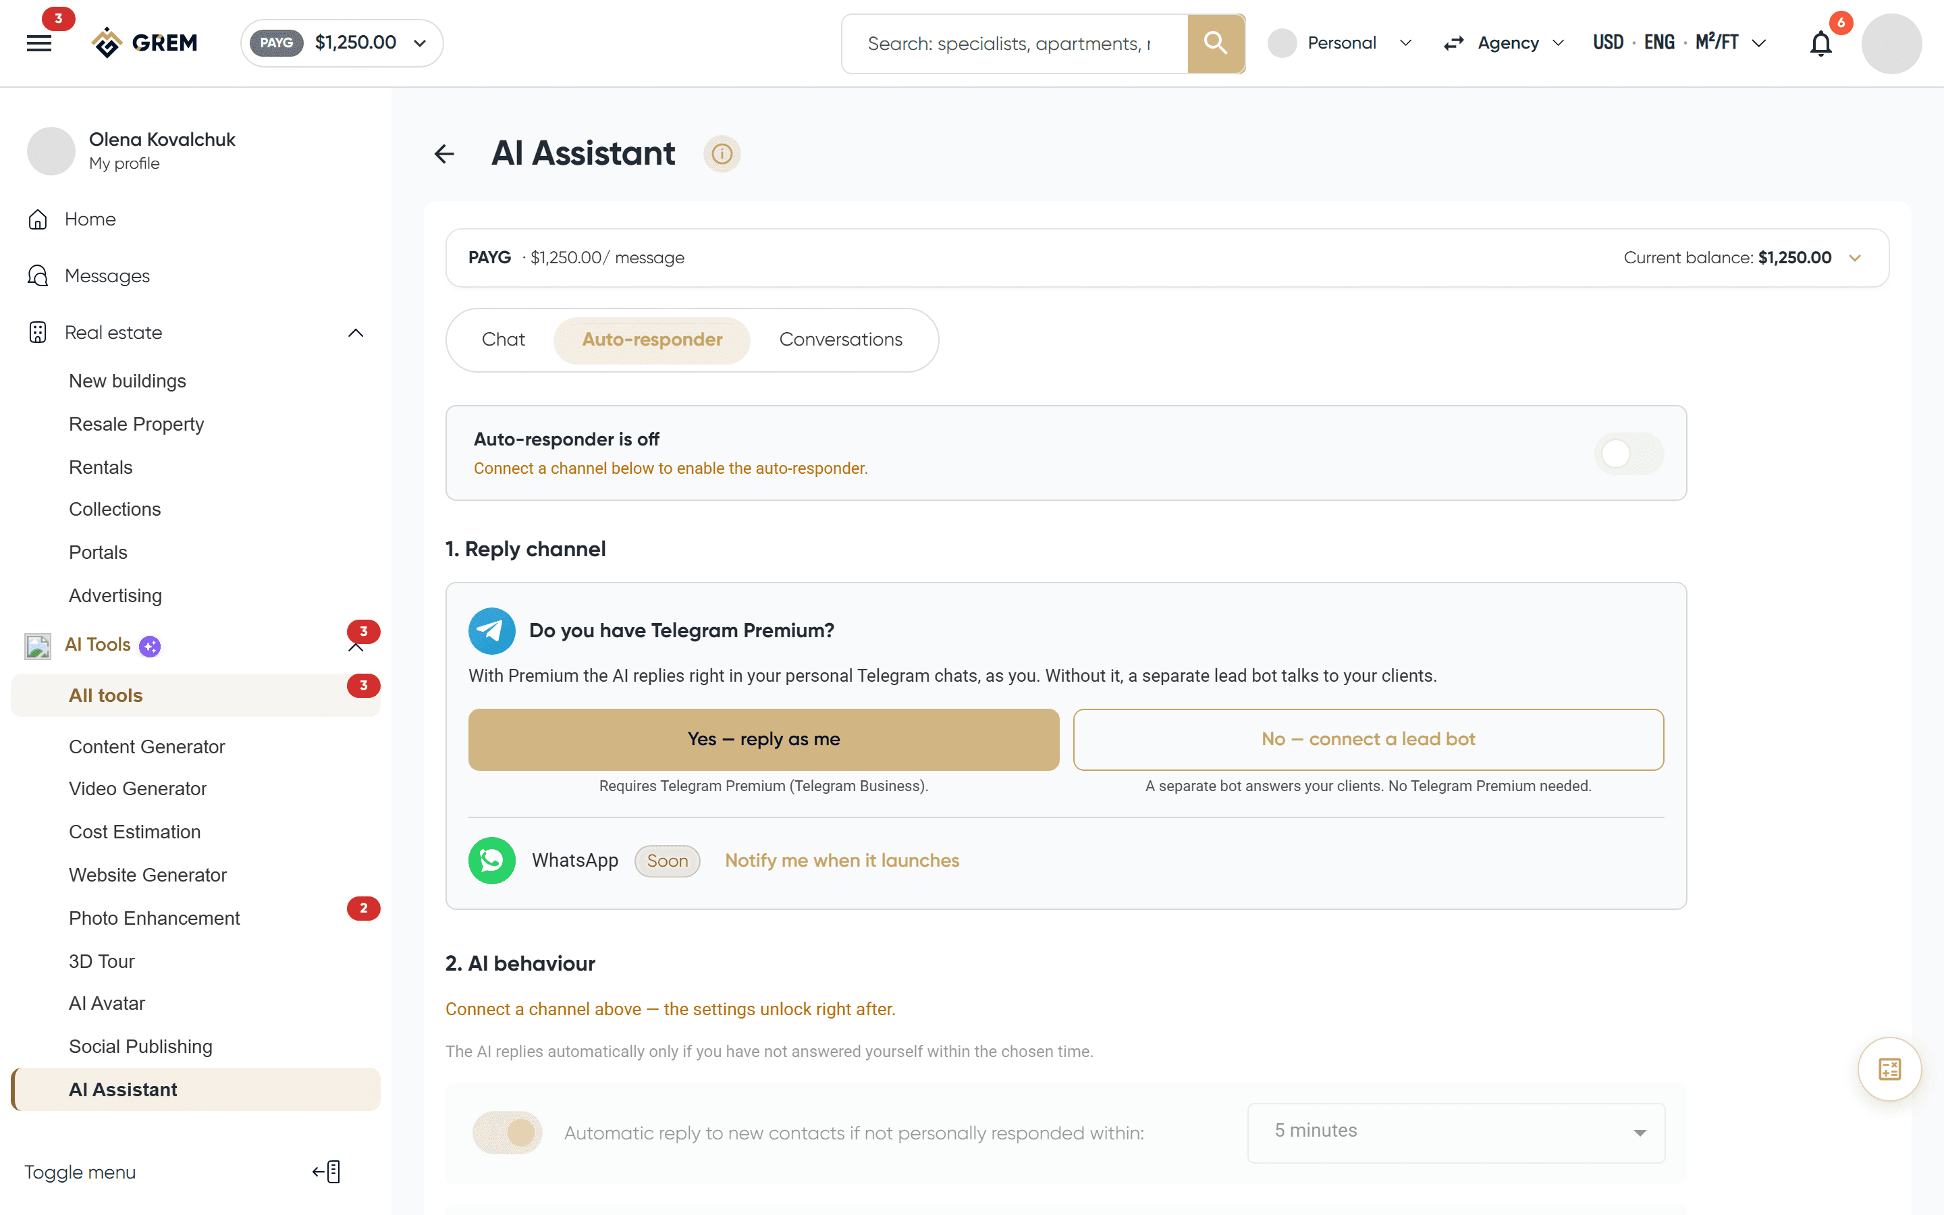1944x1215 pixels.
Task: Switch to the Conversations tab
Action: click(840, 340)
